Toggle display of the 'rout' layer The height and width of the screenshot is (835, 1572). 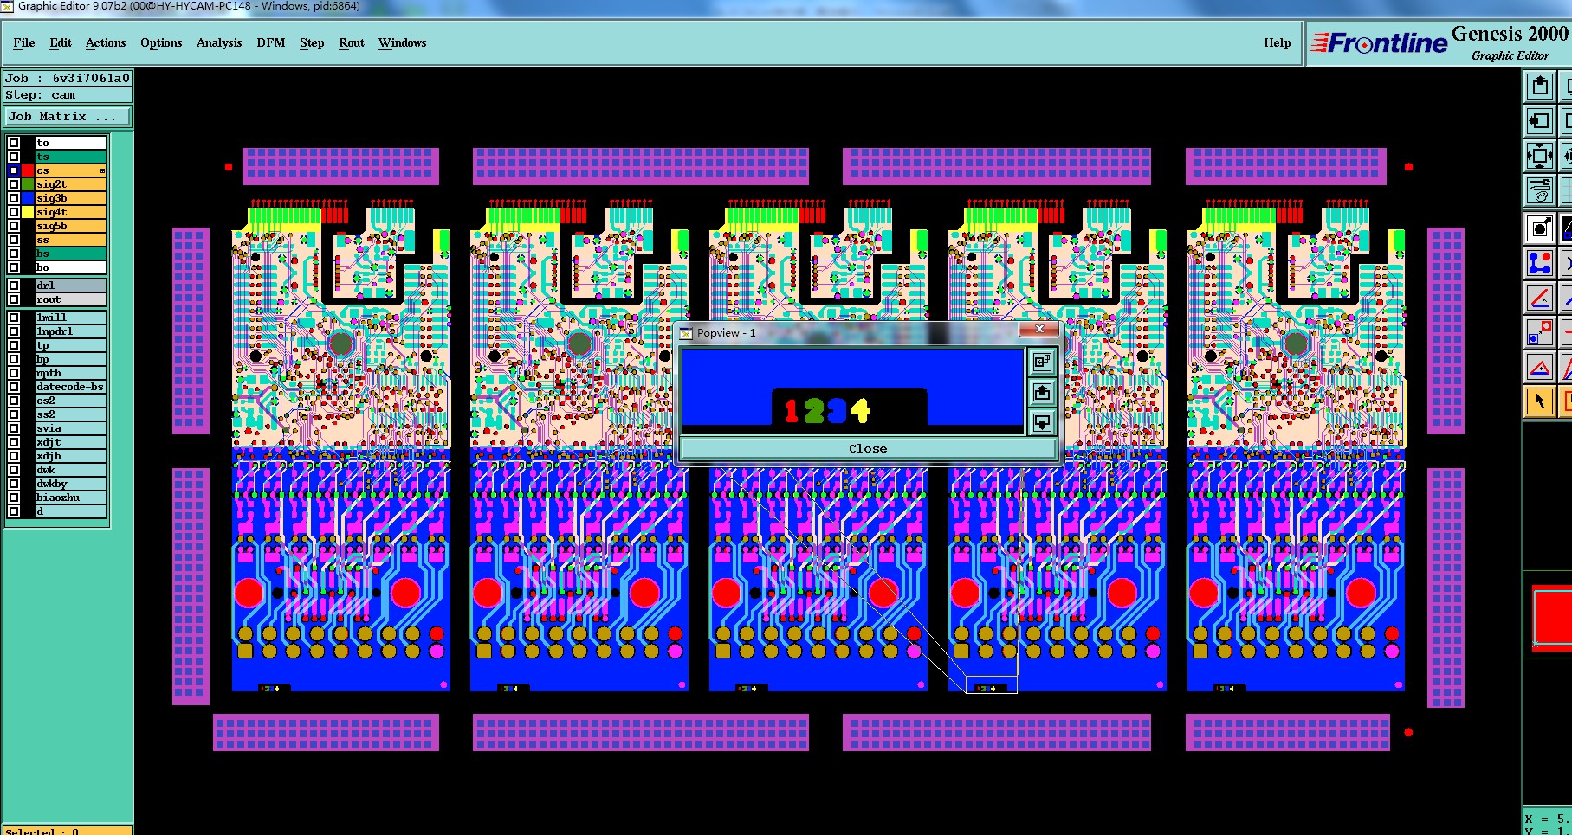(x=14, y=299)
